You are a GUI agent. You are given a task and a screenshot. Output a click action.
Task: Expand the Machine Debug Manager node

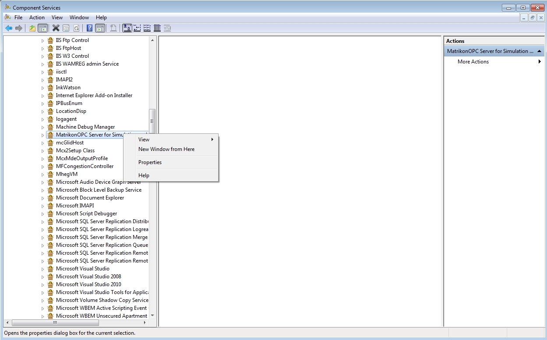43,127
